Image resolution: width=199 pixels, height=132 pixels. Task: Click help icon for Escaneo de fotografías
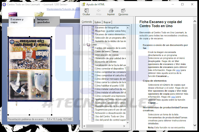point(93,27)
